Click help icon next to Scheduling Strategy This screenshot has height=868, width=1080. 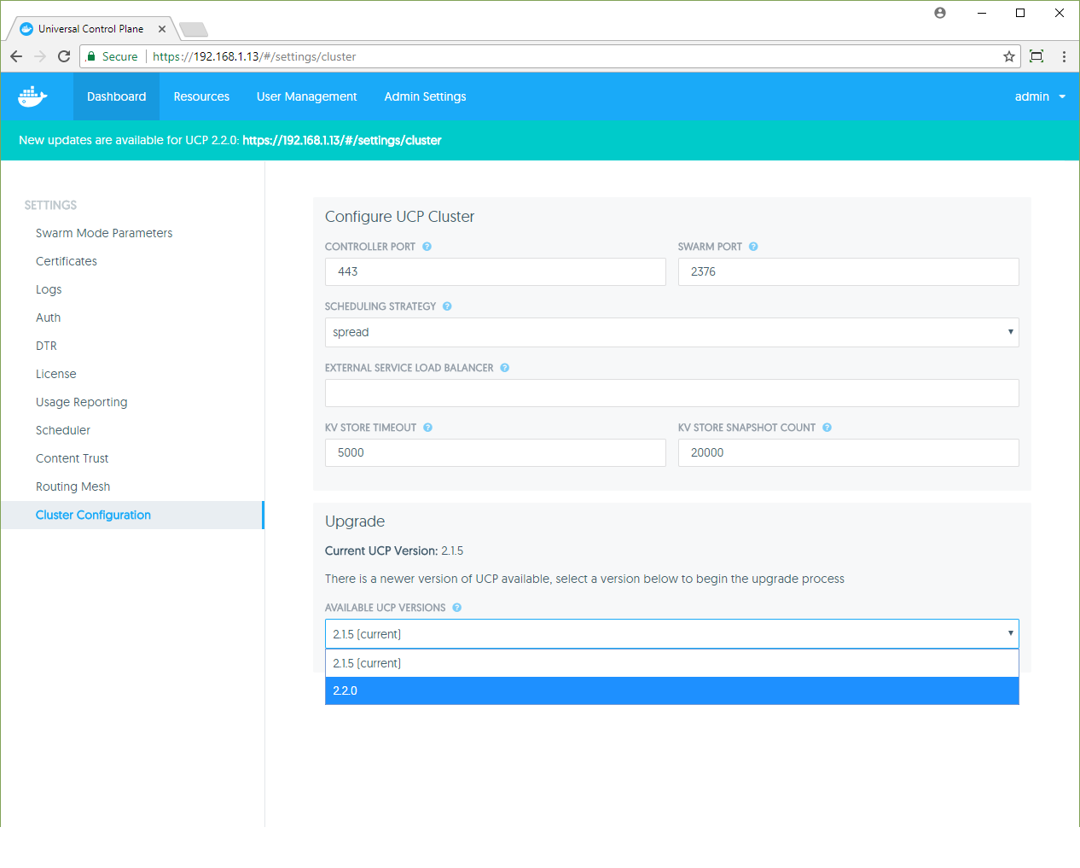coord(447,306)
